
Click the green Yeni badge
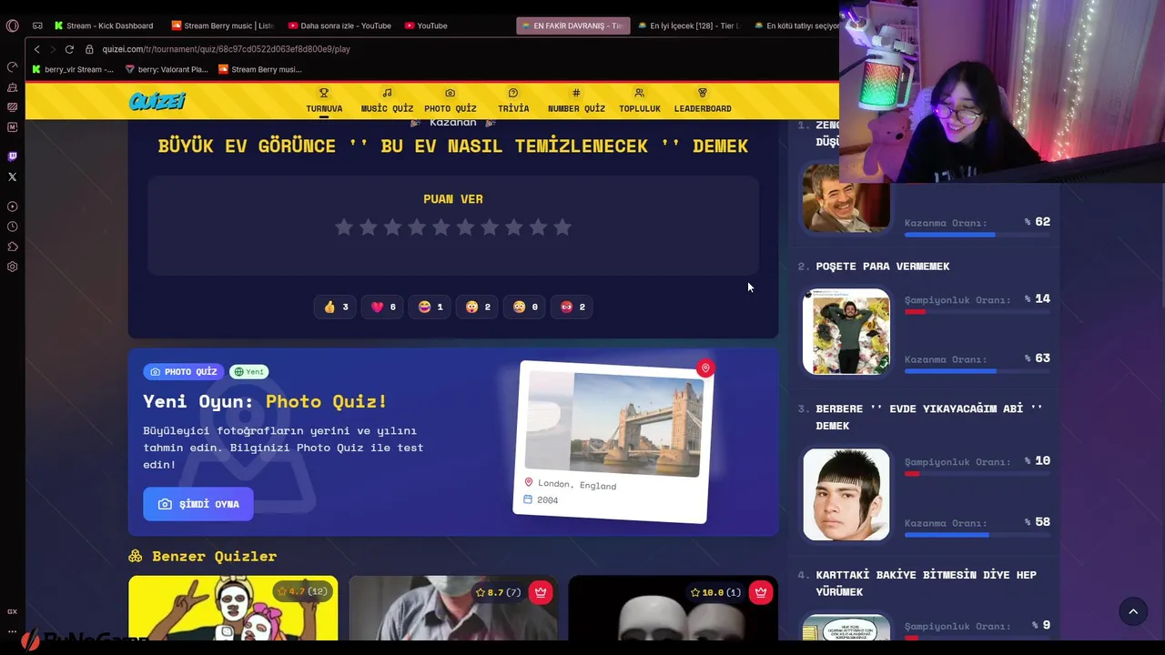tap(248, 371)
